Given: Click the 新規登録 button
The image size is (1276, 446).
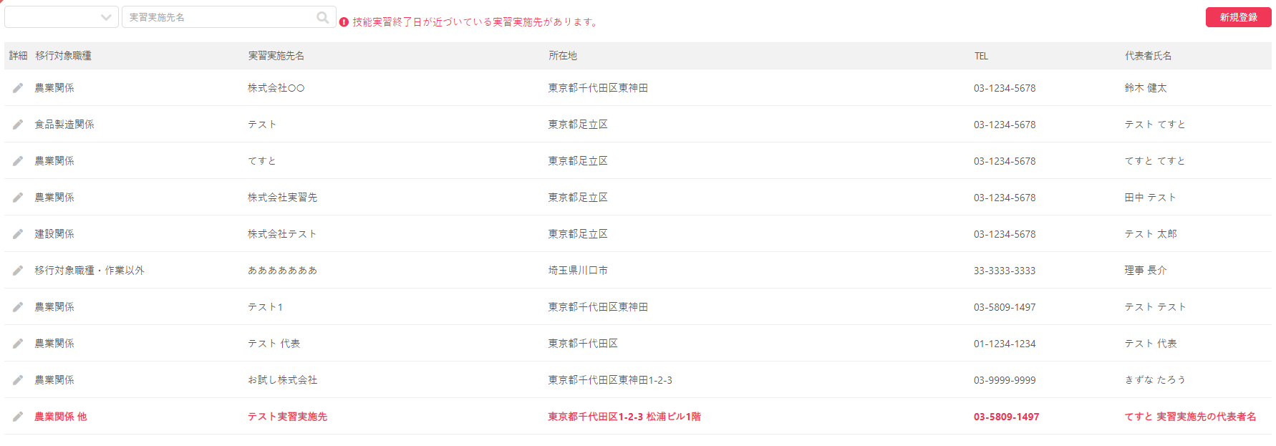Looking at the screenshot, I should (x=1238, y=17).
